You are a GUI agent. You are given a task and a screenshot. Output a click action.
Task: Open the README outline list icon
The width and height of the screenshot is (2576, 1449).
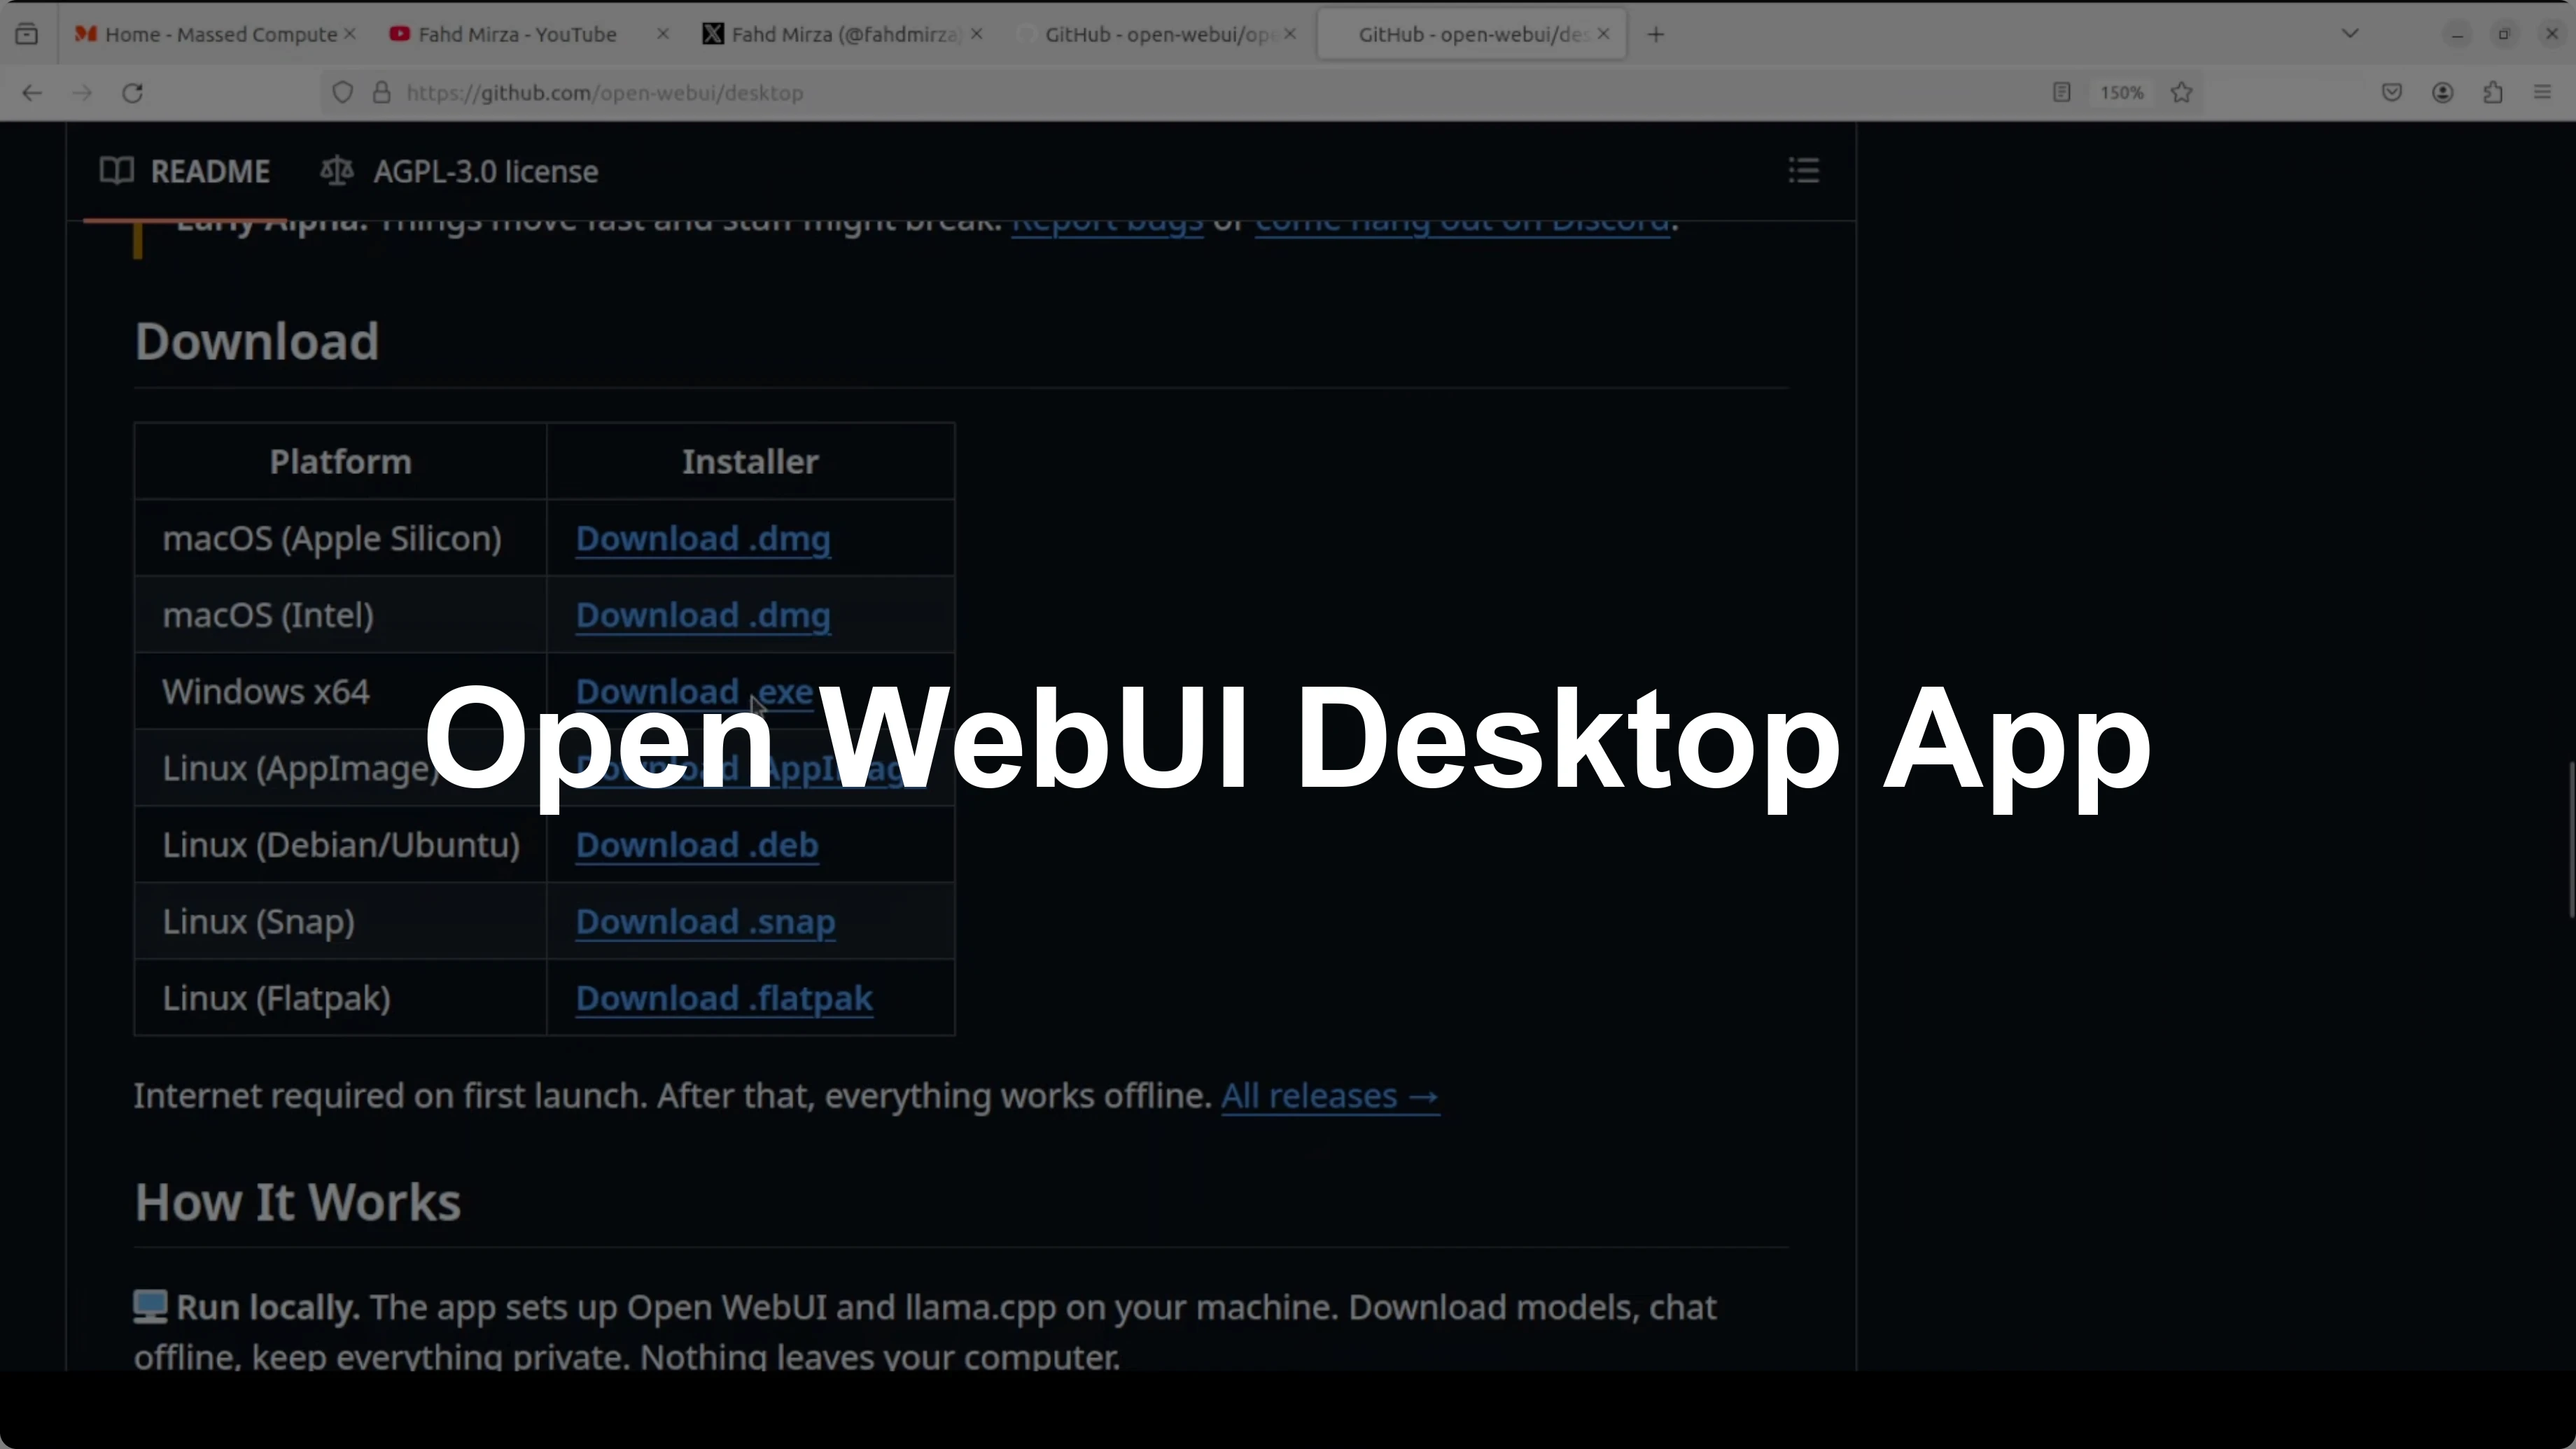(x=1803, y=170)
